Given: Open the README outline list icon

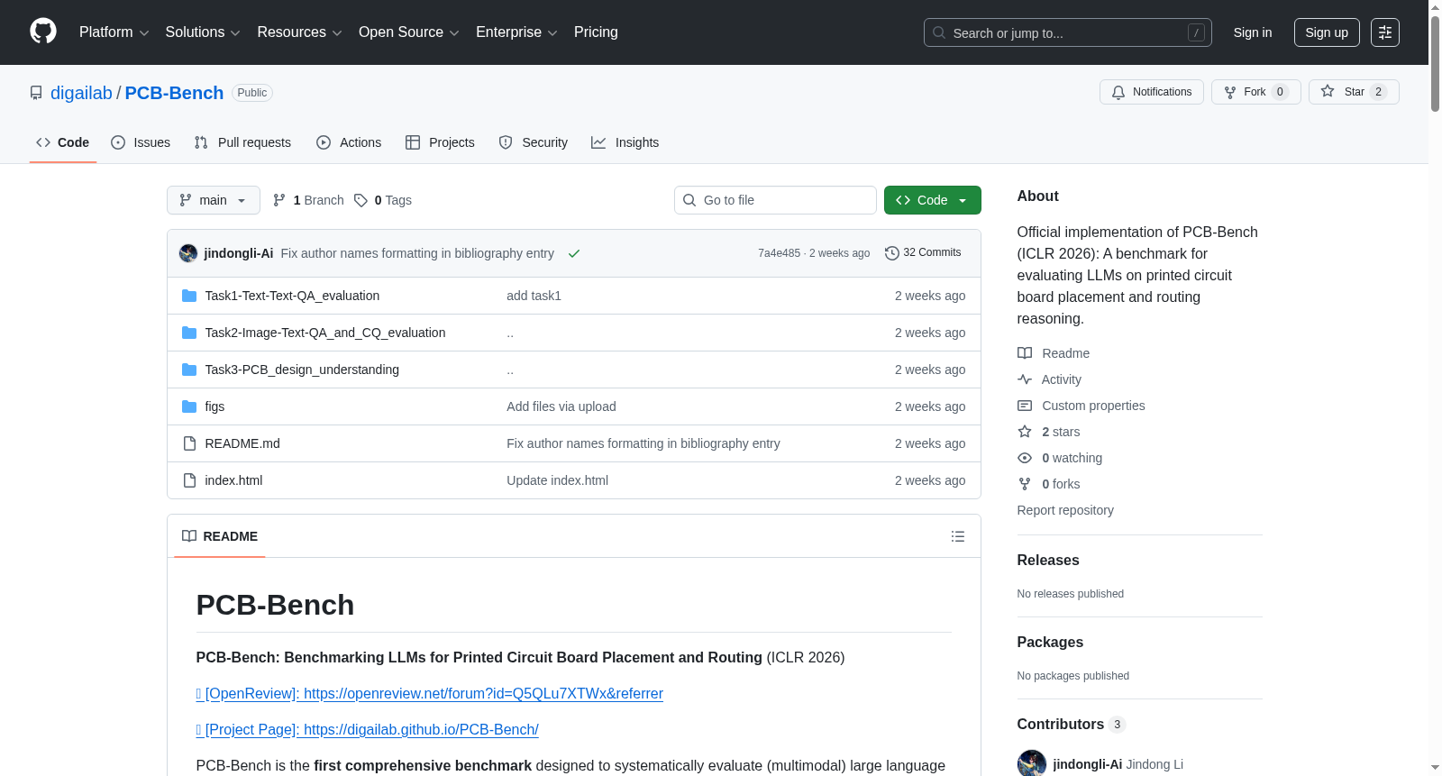Looking at the screenshot, I should pyautogui.click(x=958, y=536).
